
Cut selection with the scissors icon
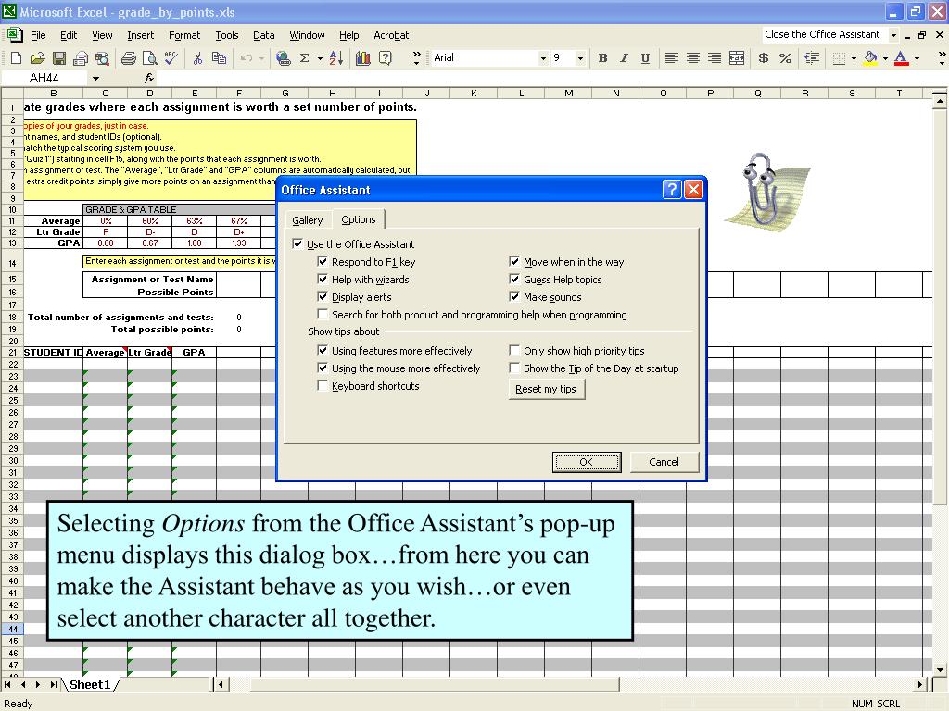tap(197, 58)
